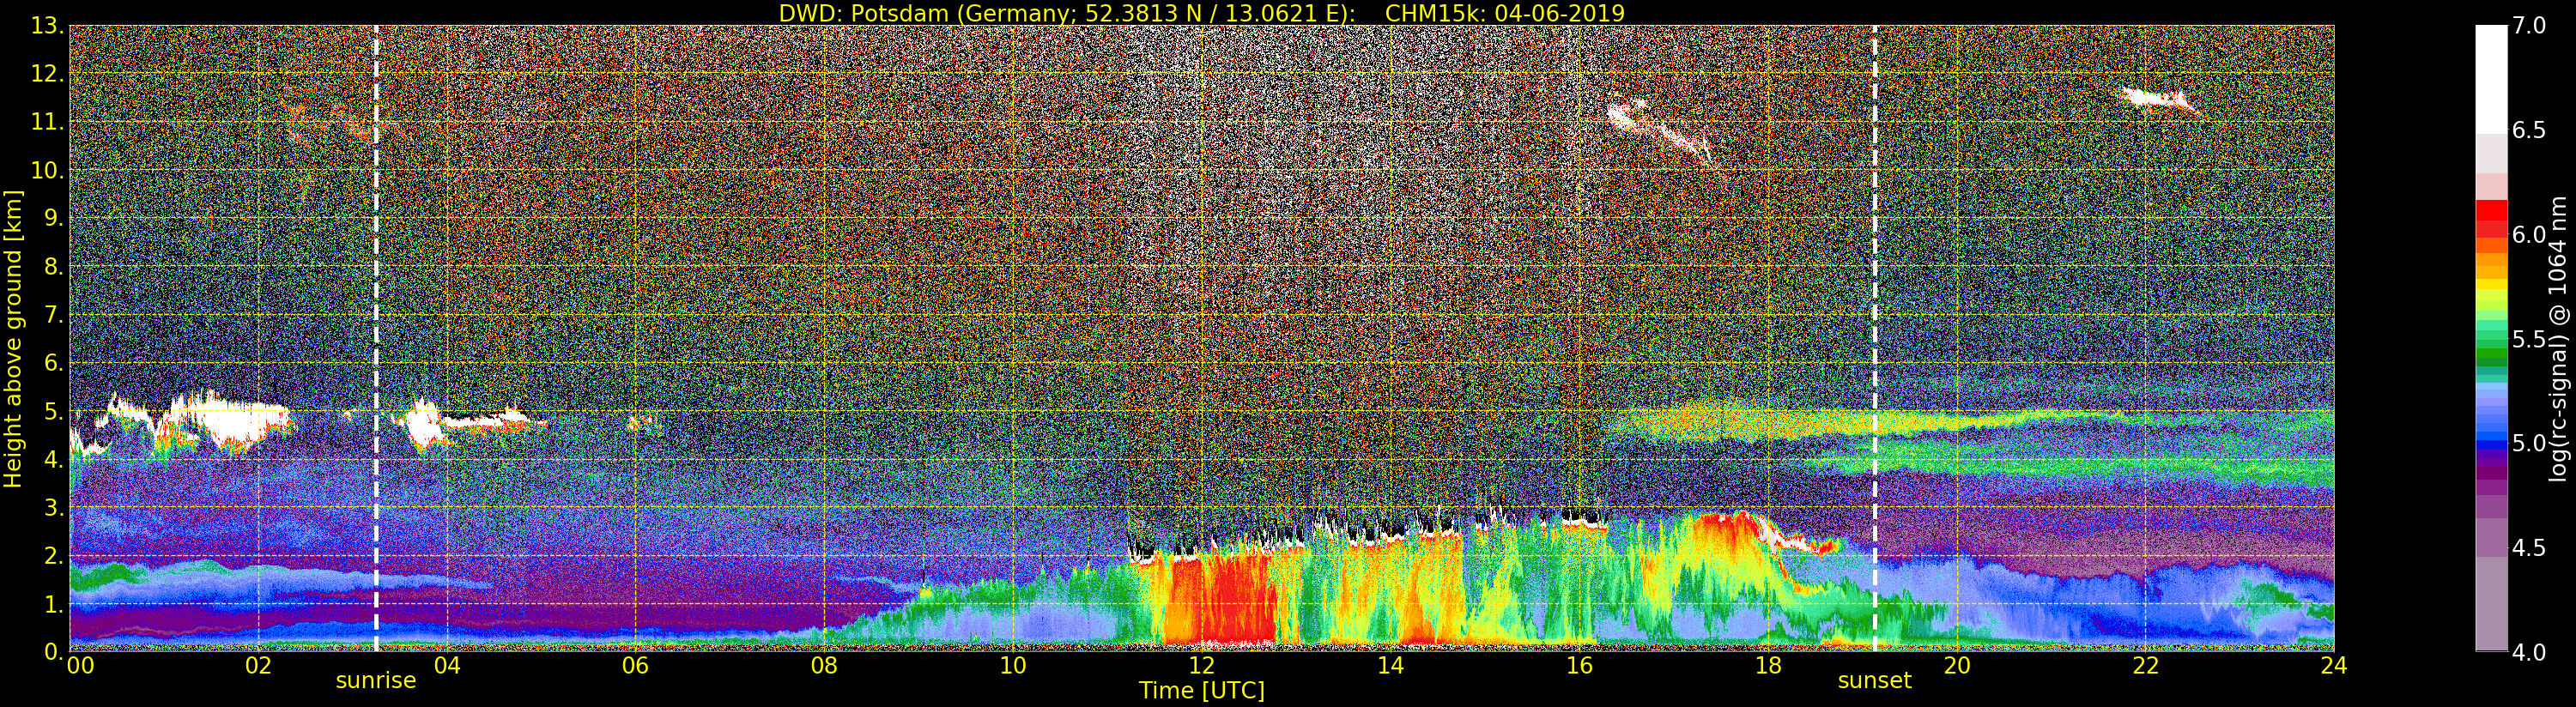Click the height axis tick label 7
The height and width of the screenshot is (707, 2576).
coord(52,315)
